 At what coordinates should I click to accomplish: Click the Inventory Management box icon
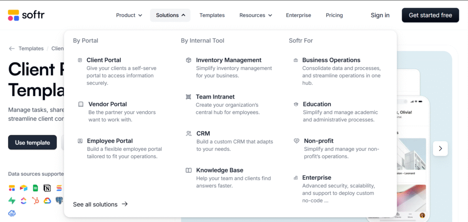[x=189, y=60]
